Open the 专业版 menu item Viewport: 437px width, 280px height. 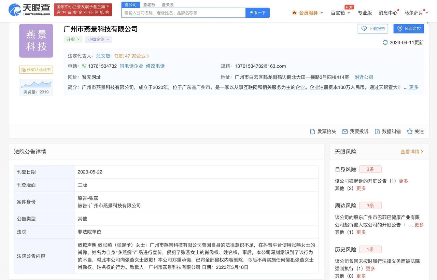point(365,13)
